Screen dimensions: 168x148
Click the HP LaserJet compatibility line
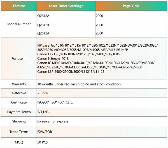[97, 46]
